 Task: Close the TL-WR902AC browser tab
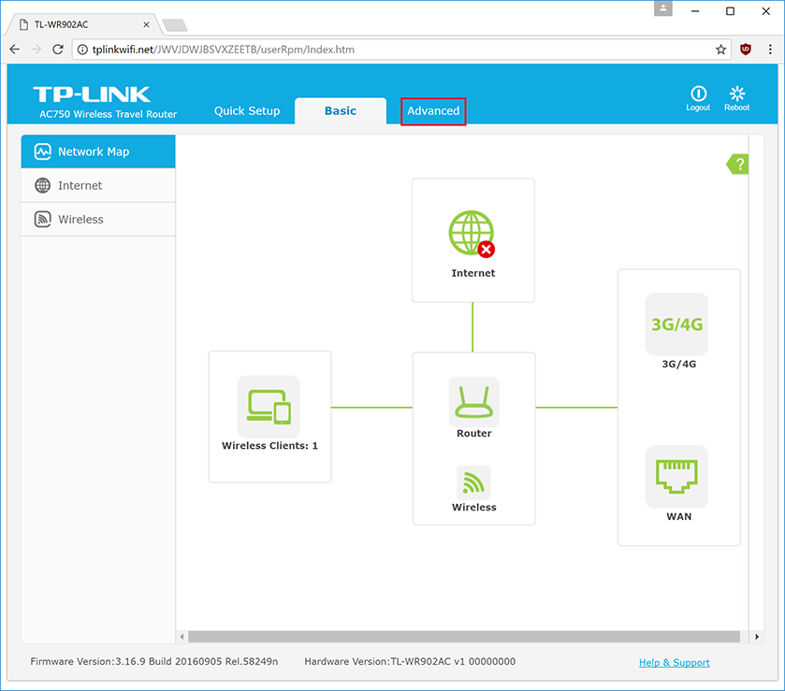click(146, 24)
